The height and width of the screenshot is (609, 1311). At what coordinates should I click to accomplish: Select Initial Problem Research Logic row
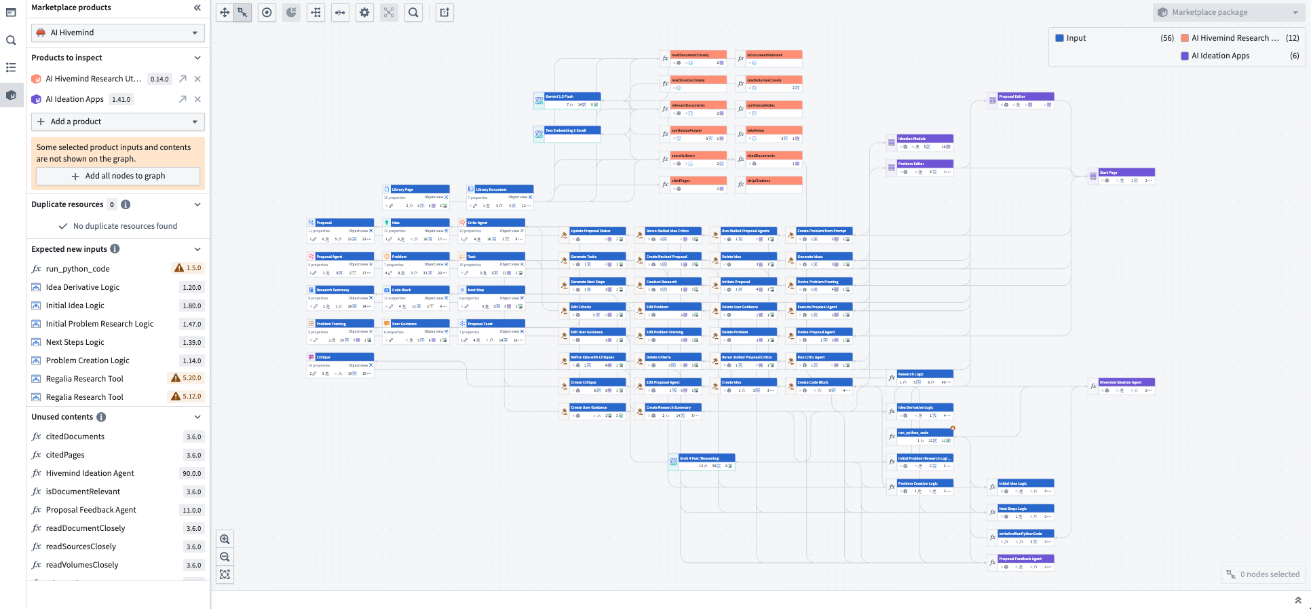pyautogui.click(x=118, y=324)
